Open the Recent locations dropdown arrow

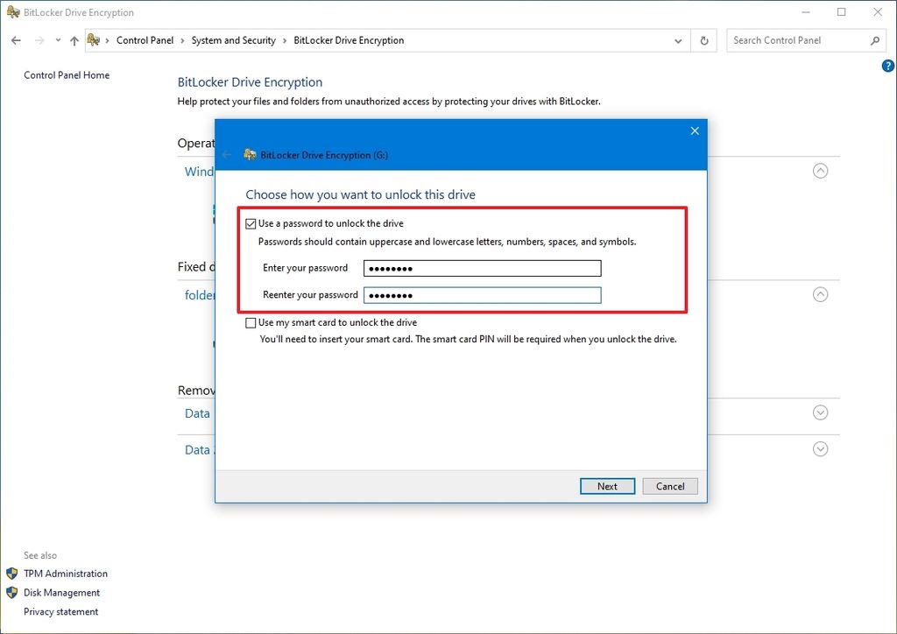(x=58, y=40)
